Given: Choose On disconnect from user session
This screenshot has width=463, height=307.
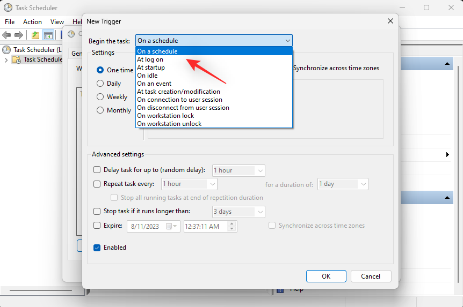Looking at the screenshot, I should point(214,108).
